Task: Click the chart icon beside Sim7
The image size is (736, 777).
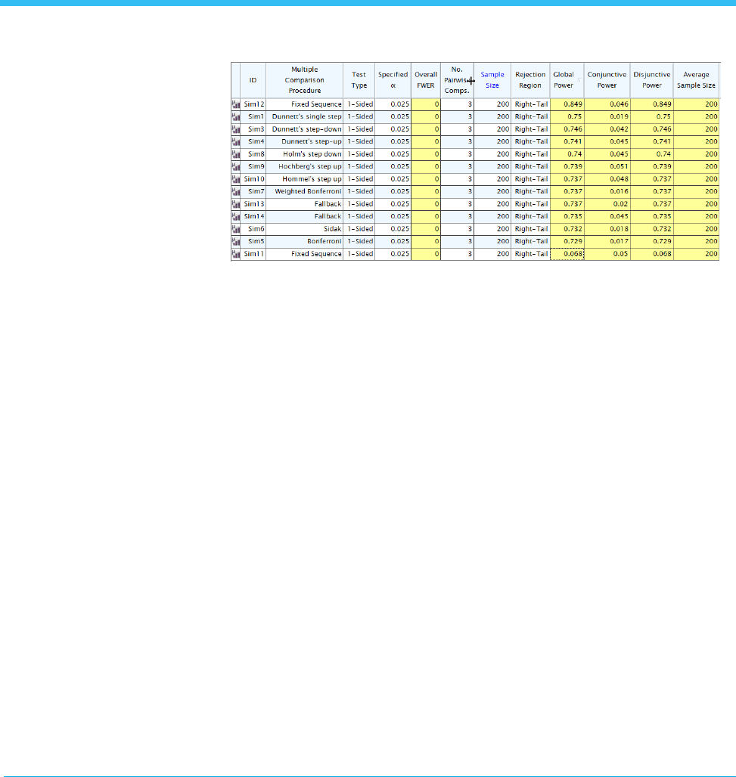Action: pyautogui.click(x=235, y=192)
